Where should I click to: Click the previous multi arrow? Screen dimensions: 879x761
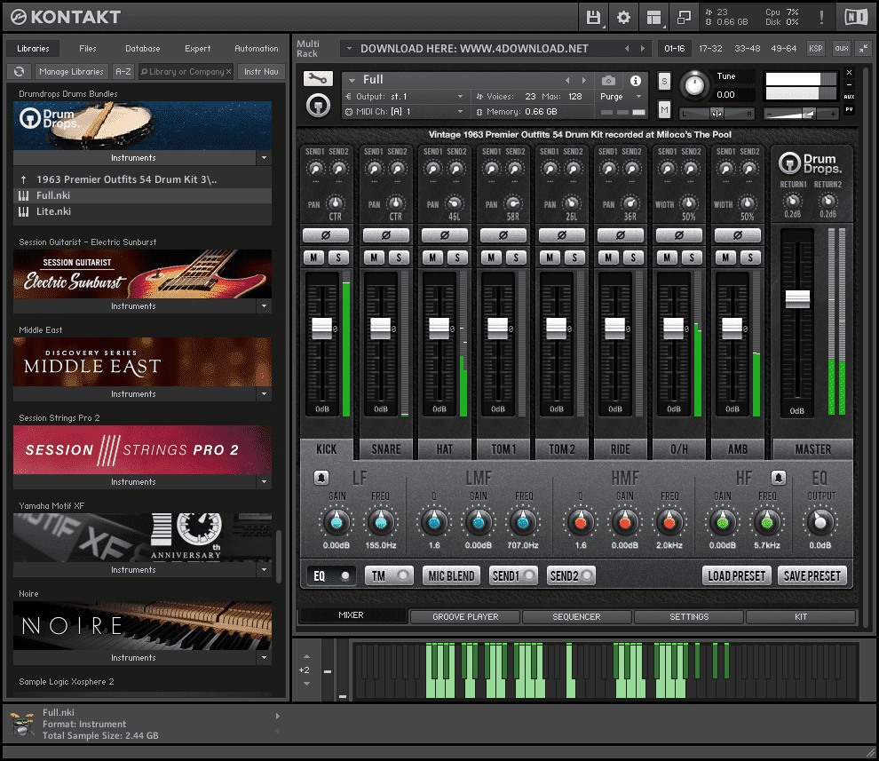[x=627, y=49]
